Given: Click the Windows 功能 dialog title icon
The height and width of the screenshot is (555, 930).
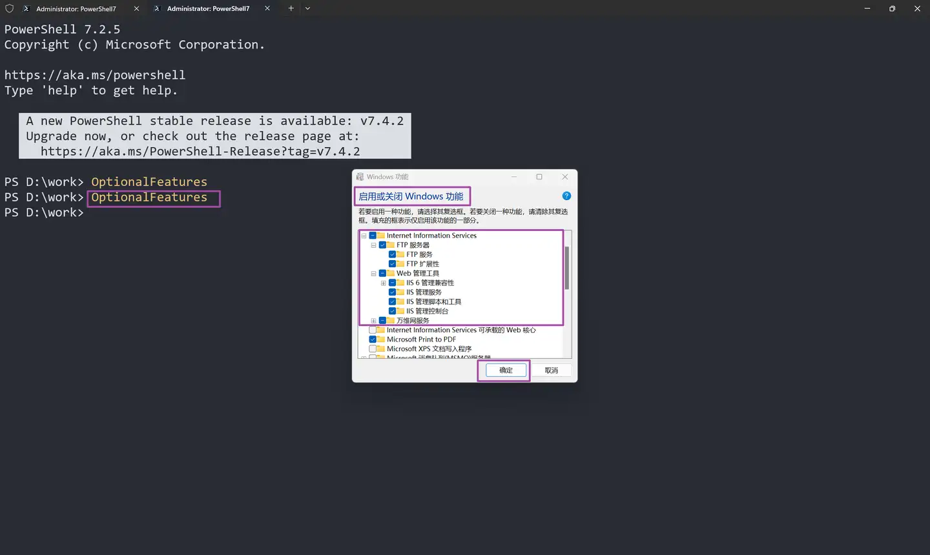Looking at the screenshot, I should 360,177.
